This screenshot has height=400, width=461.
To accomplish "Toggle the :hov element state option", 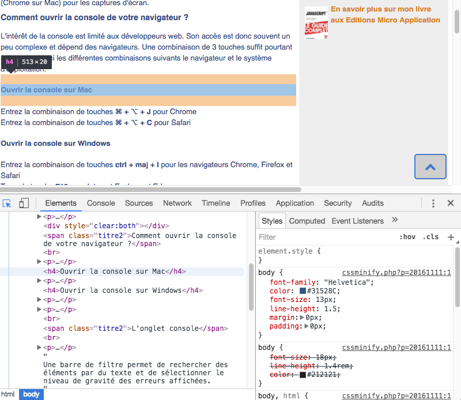I will click(407, 237).
